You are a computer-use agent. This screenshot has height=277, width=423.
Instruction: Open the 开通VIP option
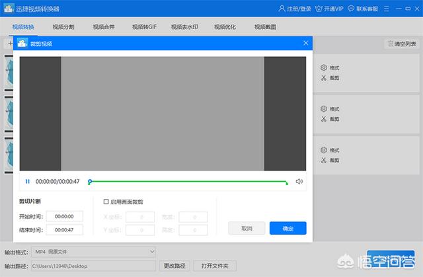coord(329,9)
